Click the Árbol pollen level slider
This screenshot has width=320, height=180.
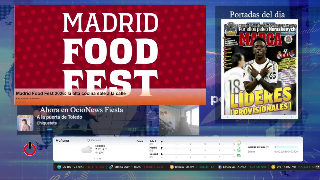pos(198,141)
